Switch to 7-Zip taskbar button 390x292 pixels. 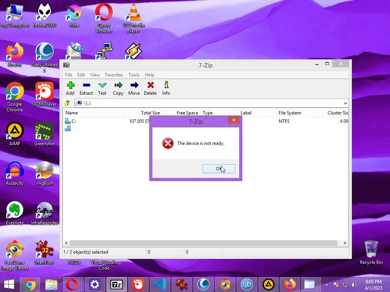coord(117,284)
